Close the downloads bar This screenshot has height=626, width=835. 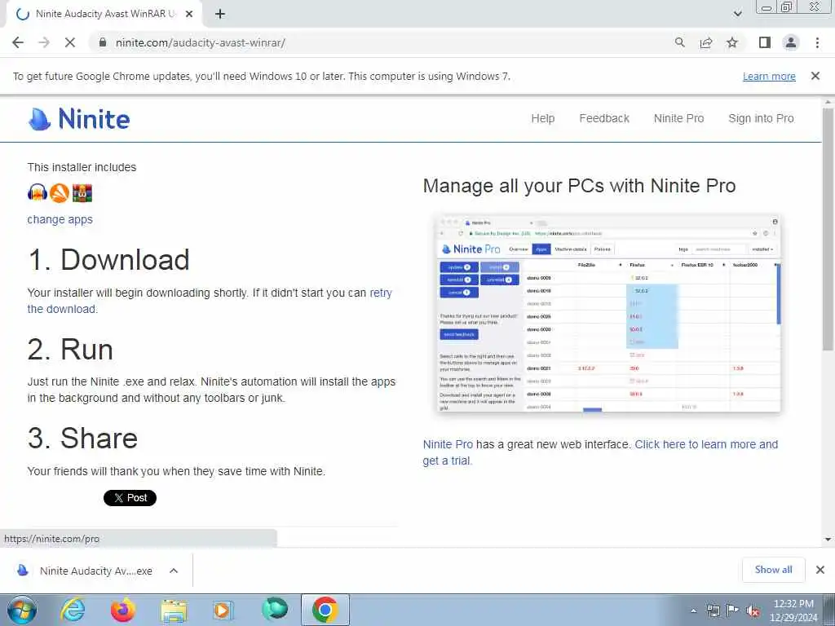(x=820, y=570)
